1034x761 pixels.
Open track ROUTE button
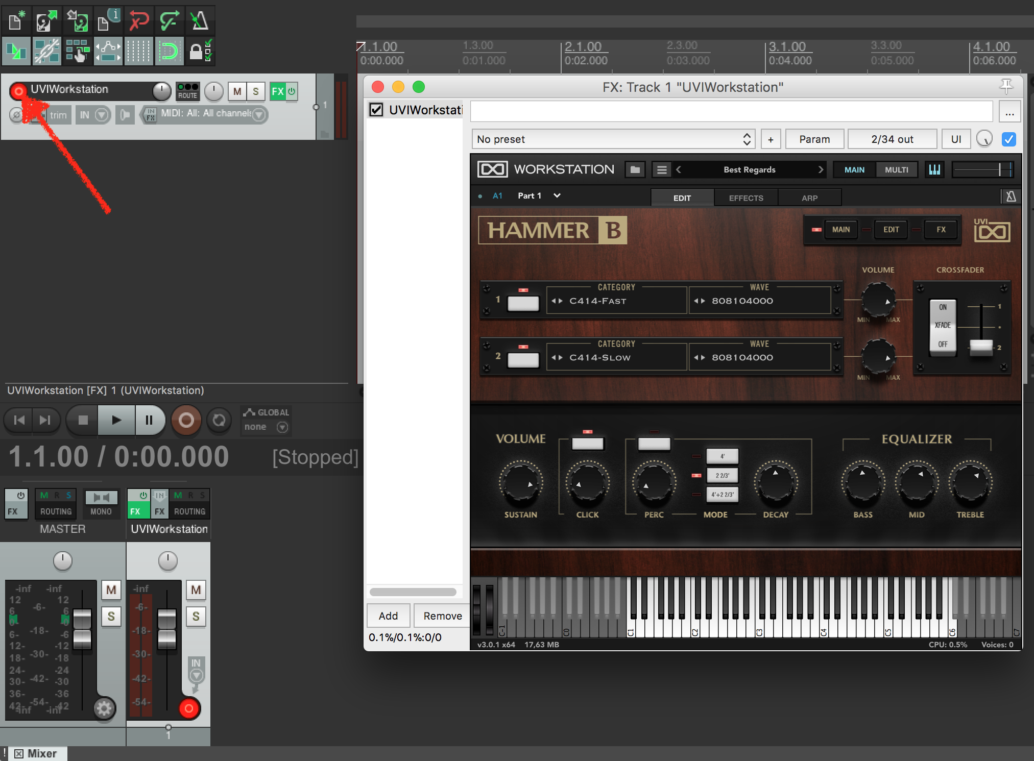[x=187, y=91]
